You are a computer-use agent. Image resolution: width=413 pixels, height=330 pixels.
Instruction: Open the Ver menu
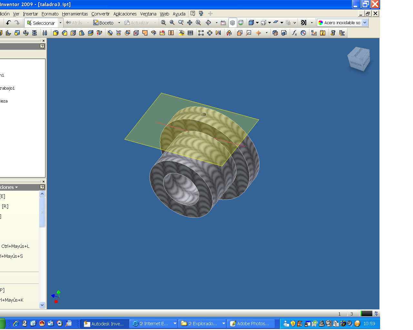16,14
